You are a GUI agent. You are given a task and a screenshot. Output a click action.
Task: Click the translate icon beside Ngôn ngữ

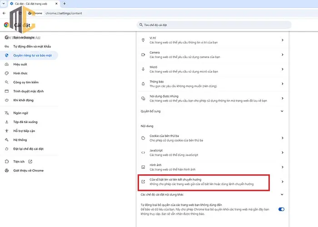pos(7,113)
